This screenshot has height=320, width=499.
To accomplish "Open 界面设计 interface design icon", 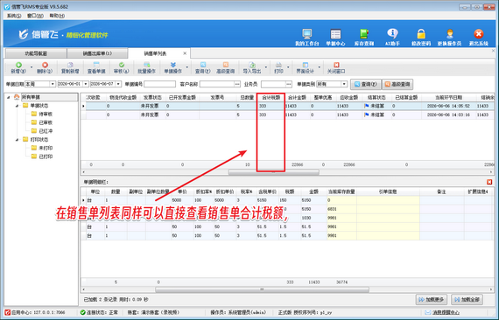I will 306,66.
